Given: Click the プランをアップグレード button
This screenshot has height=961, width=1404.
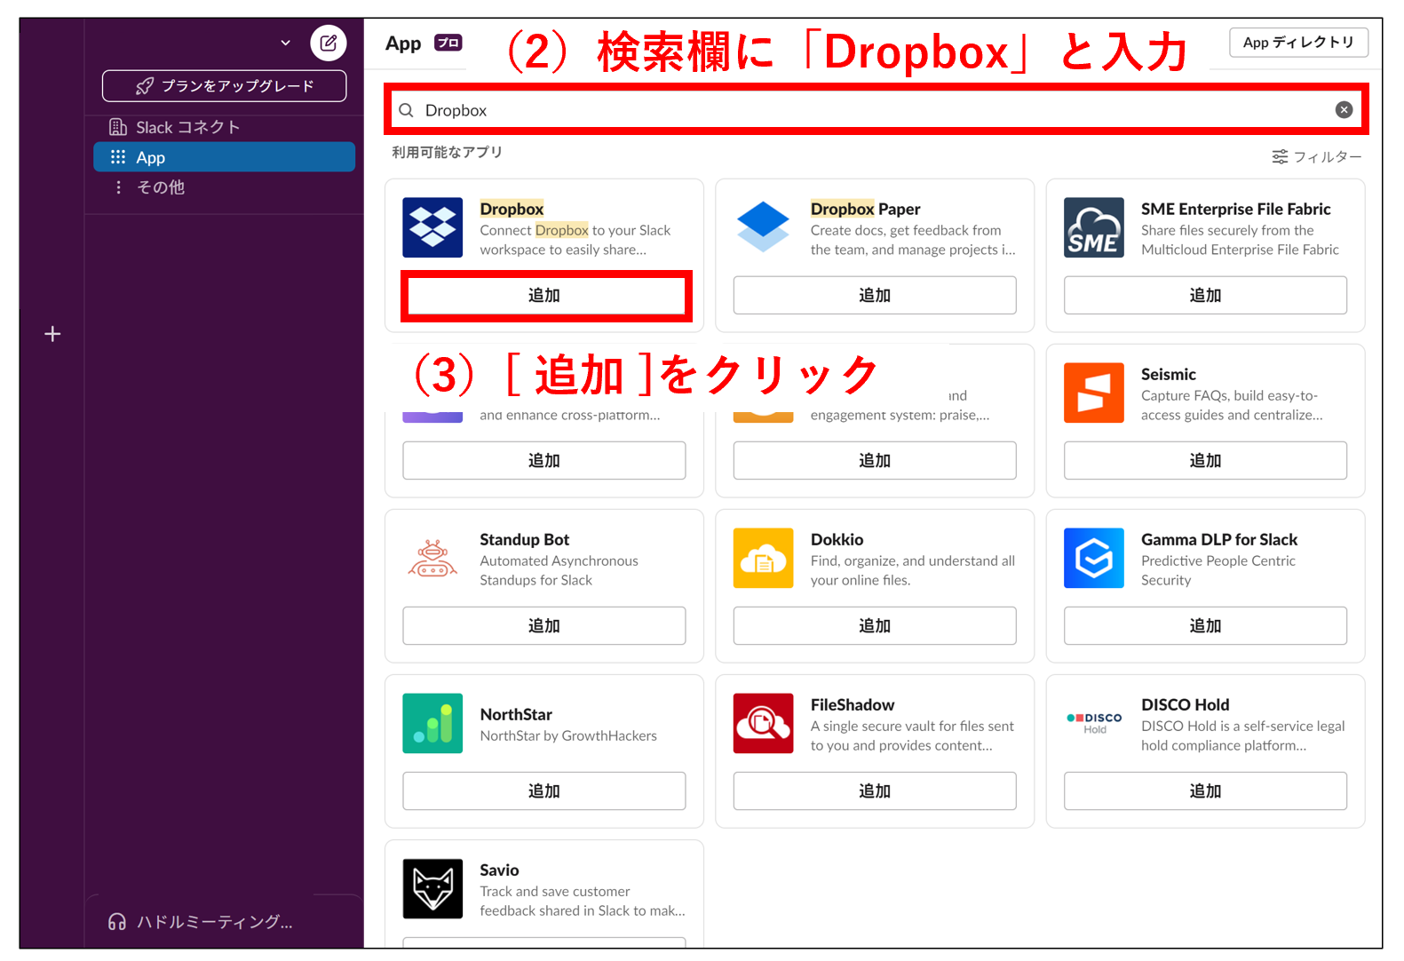Looking at the screenshot, I should pyautogui.click(x=224, y=86).
